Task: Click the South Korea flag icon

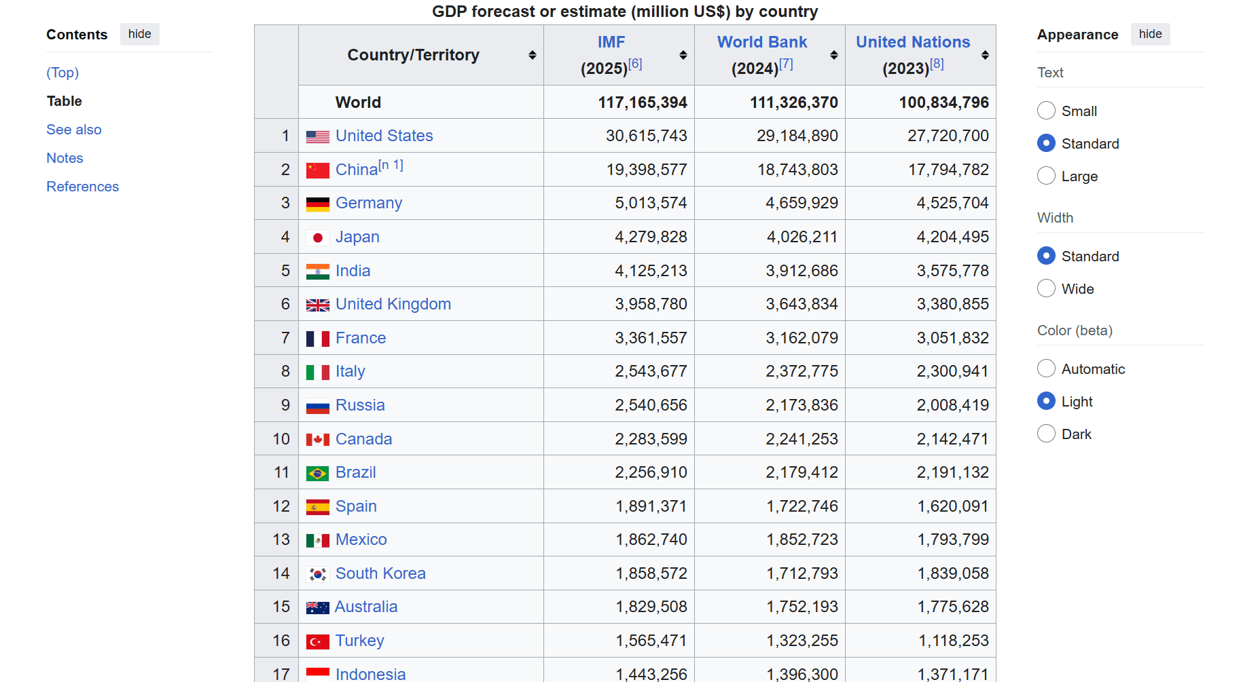Action: pos(317,574)
